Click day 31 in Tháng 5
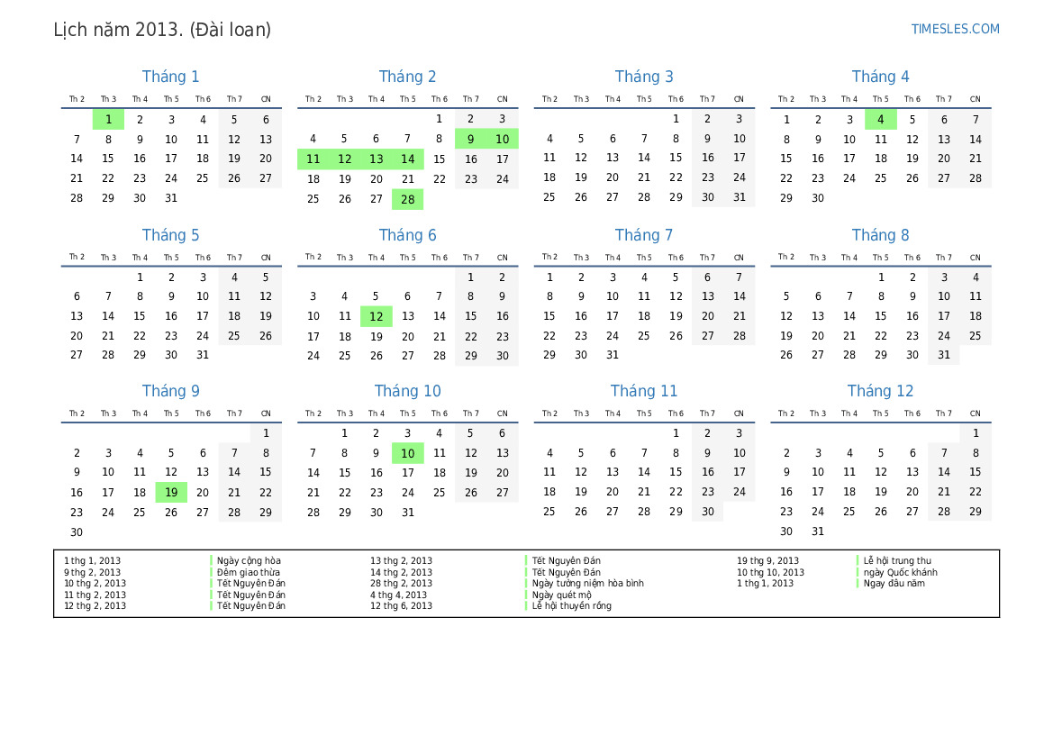 203,355
